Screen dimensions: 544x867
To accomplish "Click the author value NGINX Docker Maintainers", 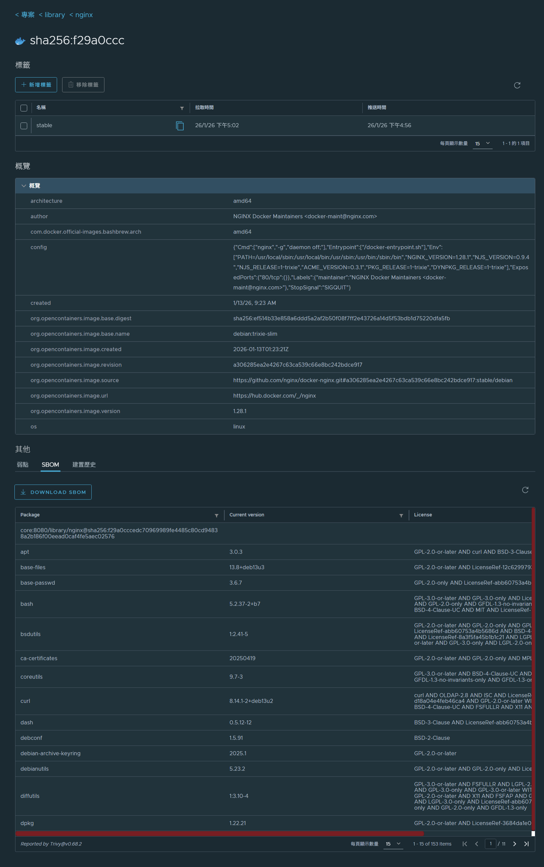I will 305,216.
